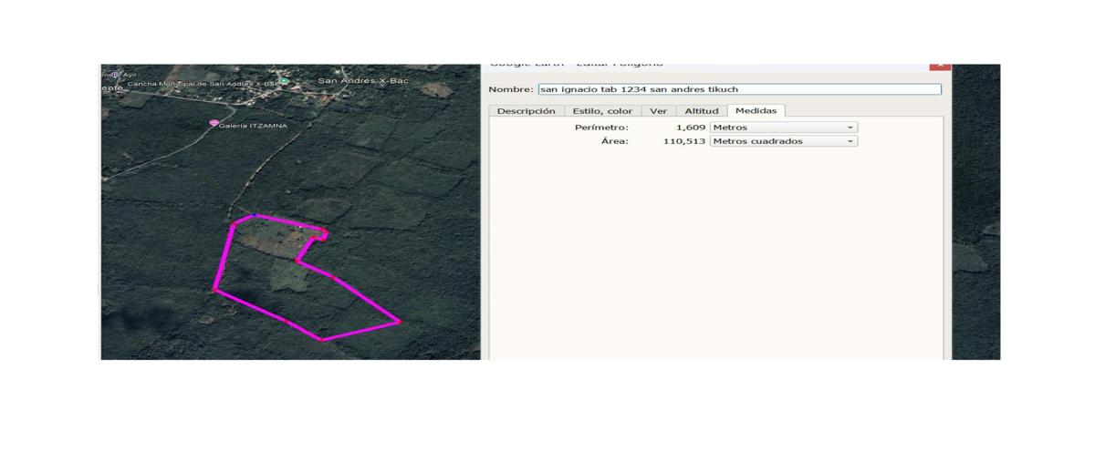1095x462 pixels.
Task: Select the easternmost red polygon vertex
Action: 399,322
